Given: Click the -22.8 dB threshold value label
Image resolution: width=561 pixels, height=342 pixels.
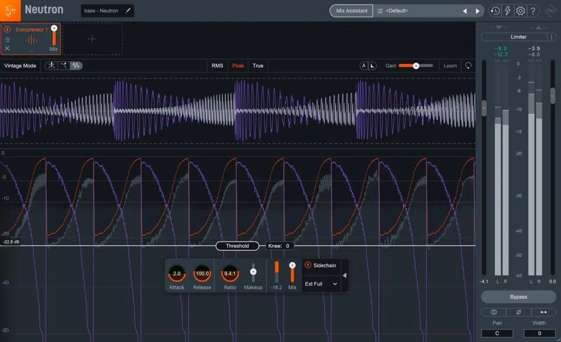Looking at the screenshot, I should [x=11, y=242].
